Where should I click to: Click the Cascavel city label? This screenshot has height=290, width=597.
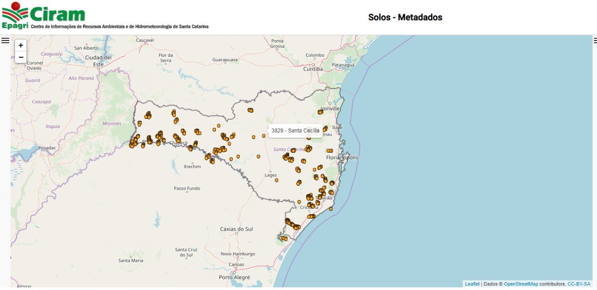145,40
